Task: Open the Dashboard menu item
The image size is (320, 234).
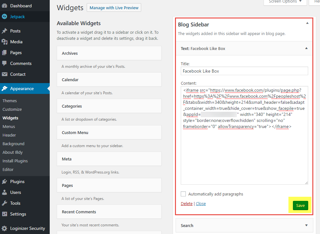Action: [x=25, y=6]
